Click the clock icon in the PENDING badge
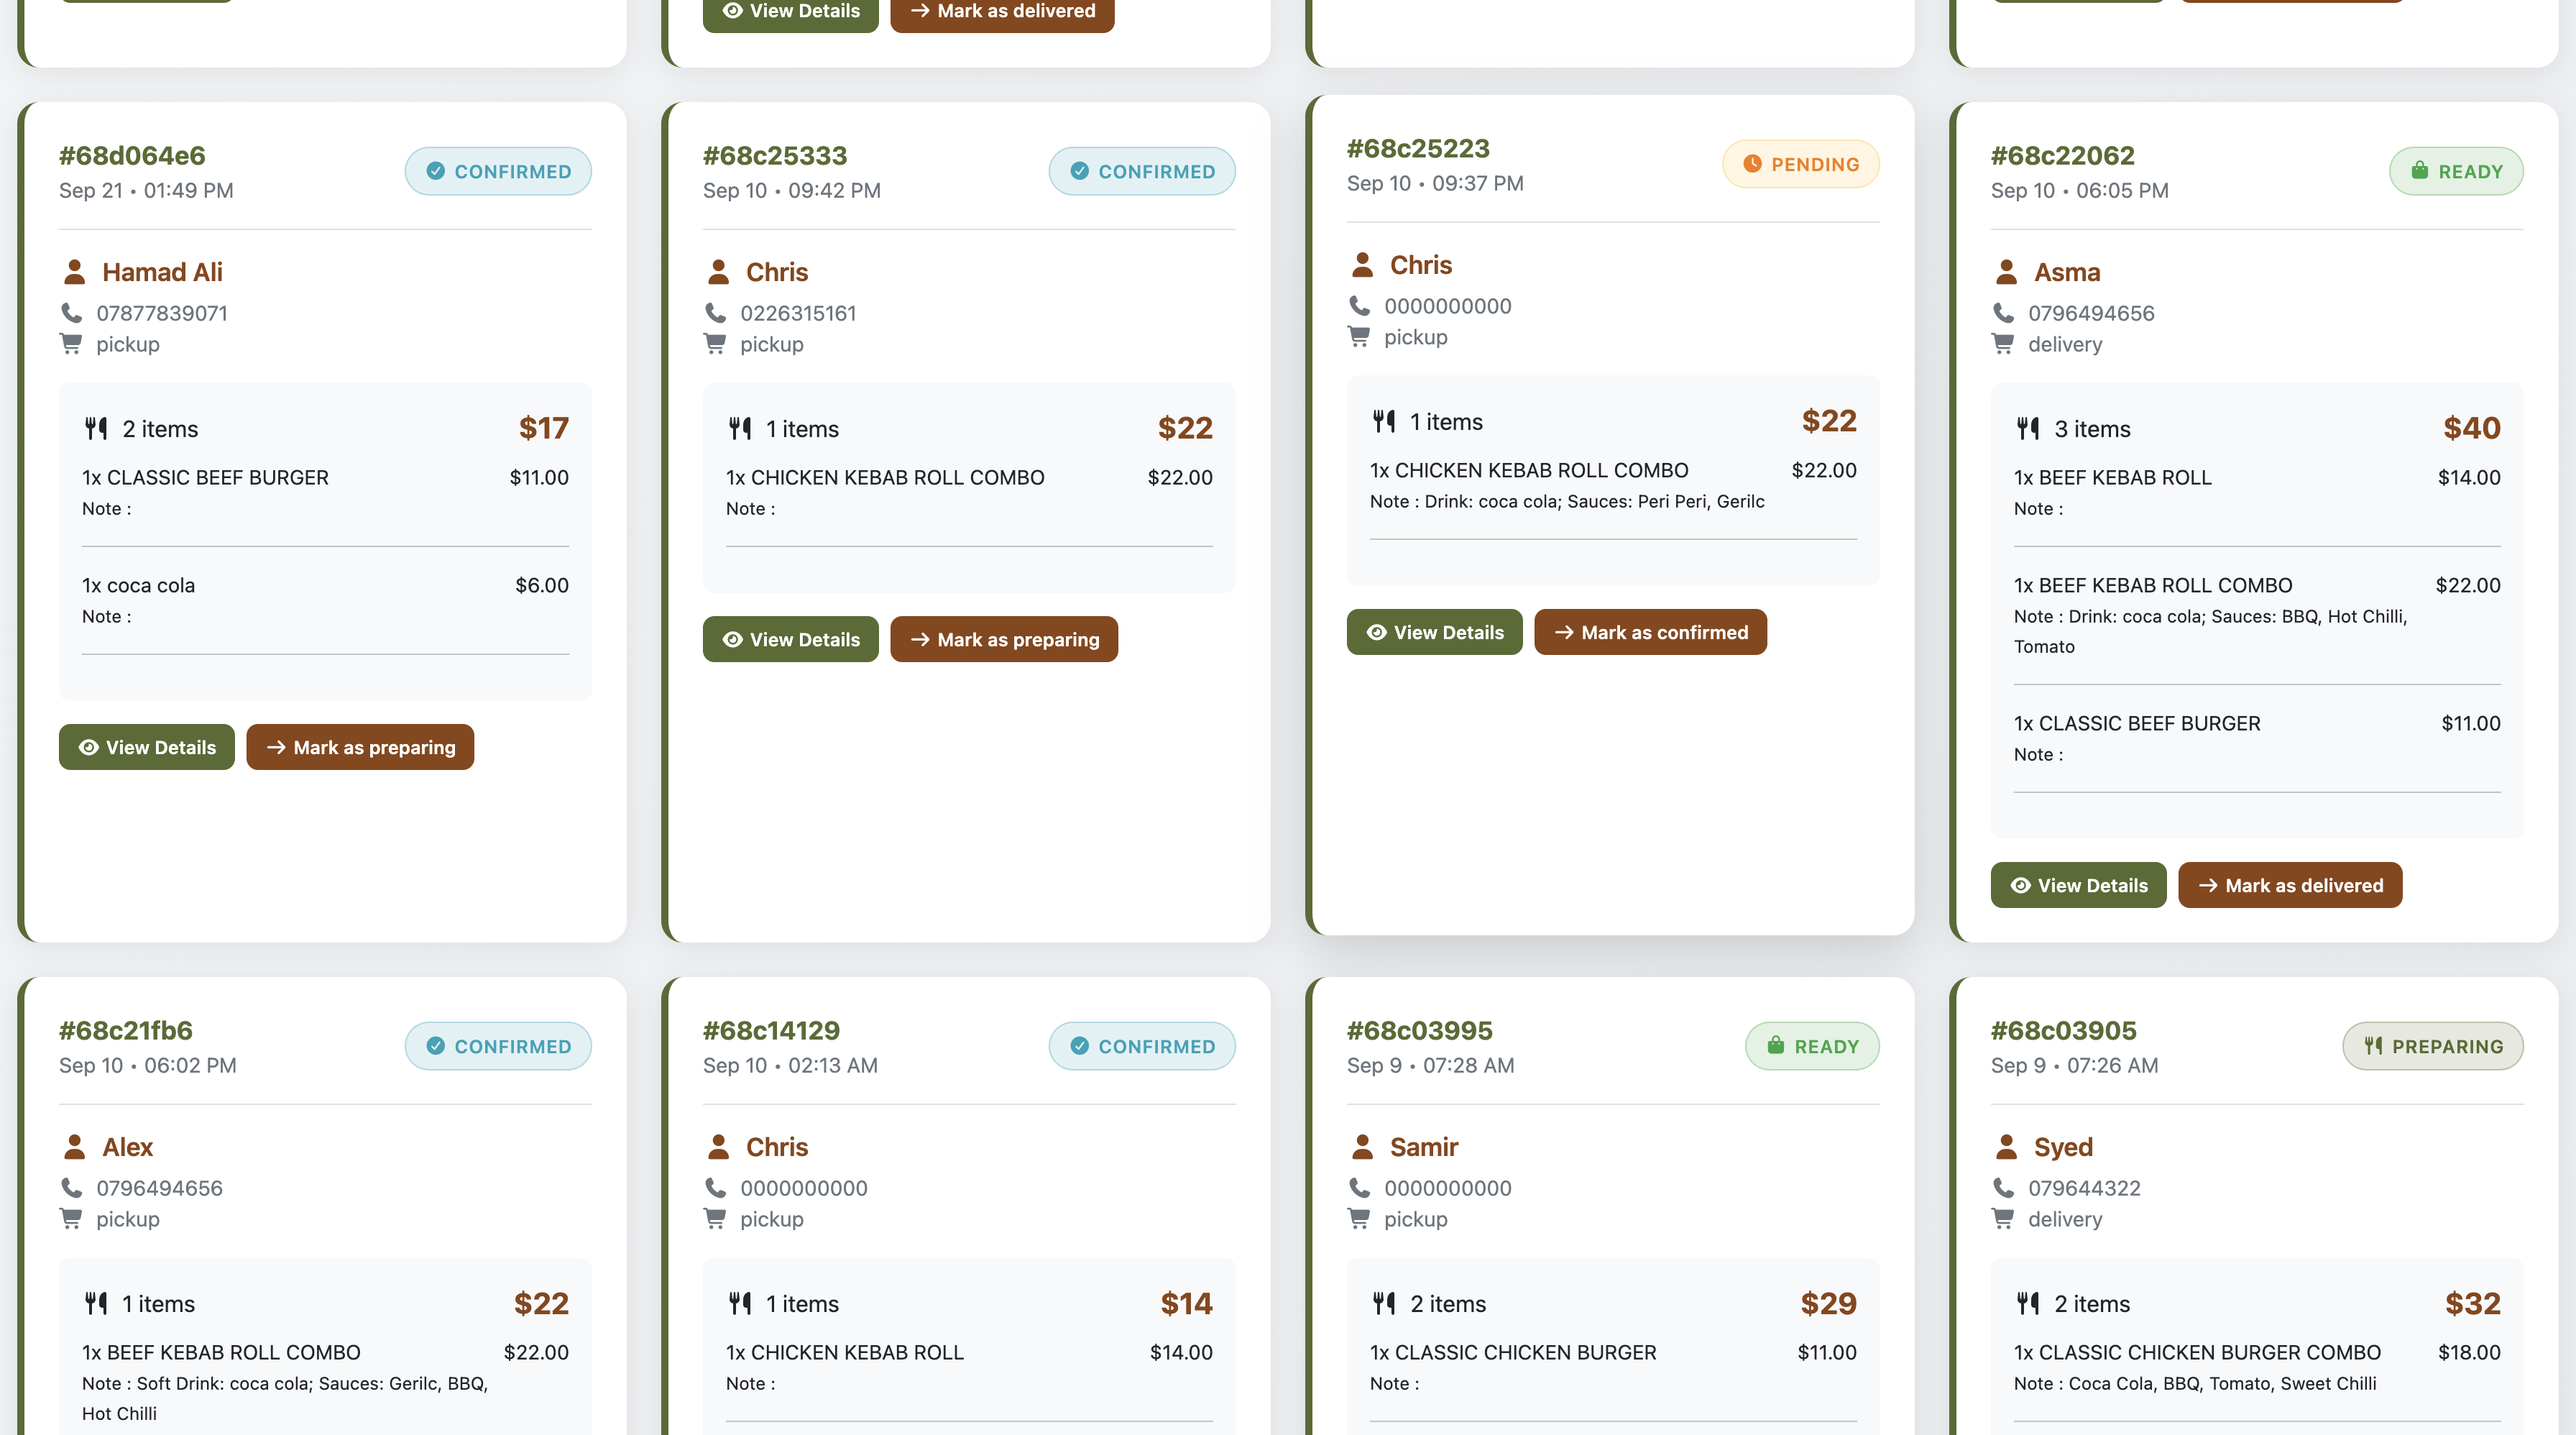The image size is (2576, 1435). [x=1752, y=164]
